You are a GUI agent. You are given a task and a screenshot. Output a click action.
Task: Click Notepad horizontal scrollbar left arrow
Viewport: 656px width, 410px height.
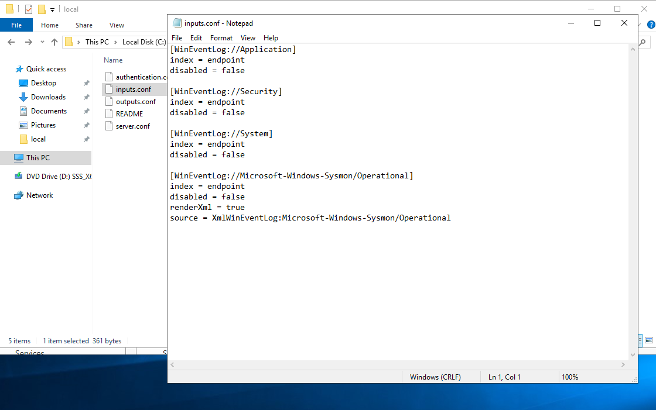tap(172, 364)
